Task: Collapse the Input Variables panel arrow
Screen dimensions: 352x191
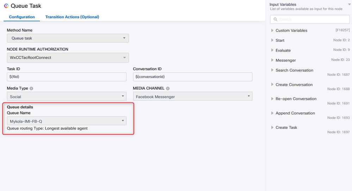Action: click(349, 4)
